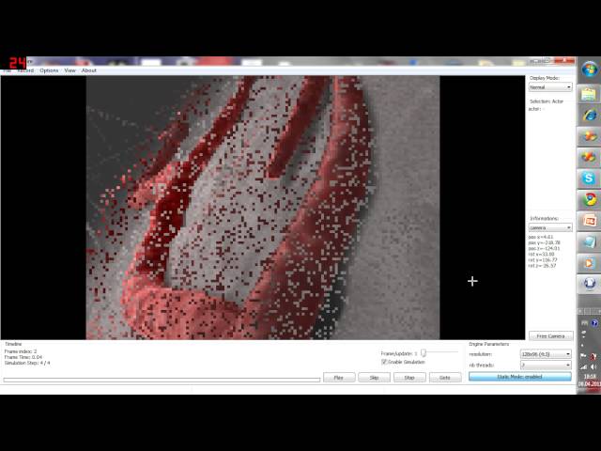Launch Internet Explorer from the taskbar
601x451 pixels.
(x=589, y=115)
